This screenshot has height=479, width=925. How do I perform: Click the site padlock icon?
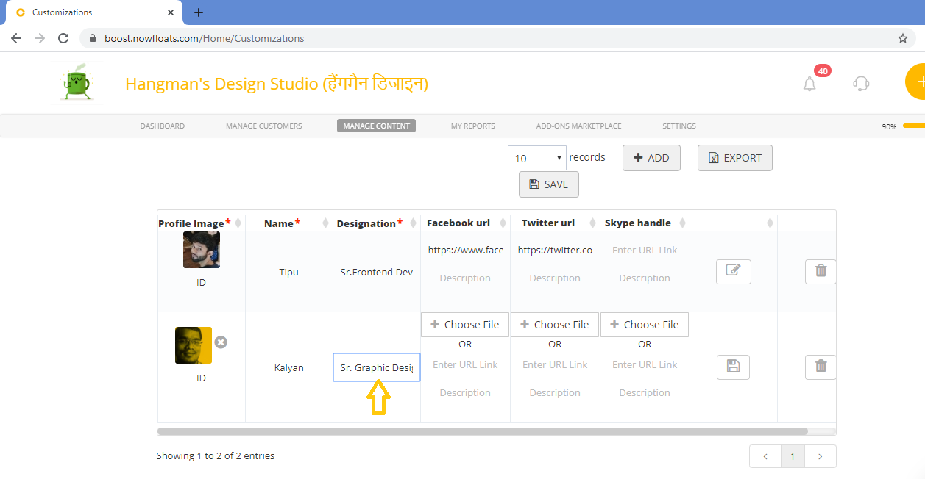click(x=93, y=38)
